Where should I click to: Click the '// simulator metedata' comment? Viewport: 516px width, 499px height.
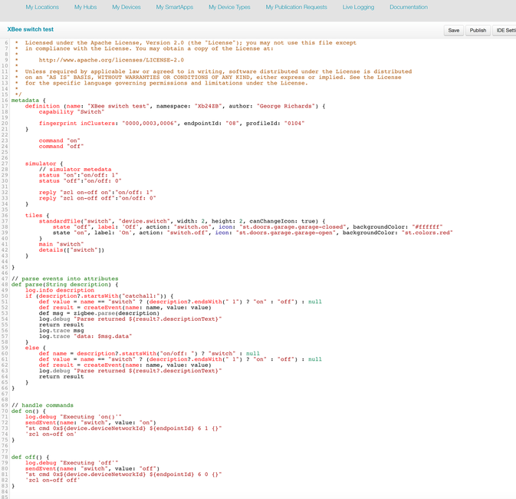click(x=75, y=170)
